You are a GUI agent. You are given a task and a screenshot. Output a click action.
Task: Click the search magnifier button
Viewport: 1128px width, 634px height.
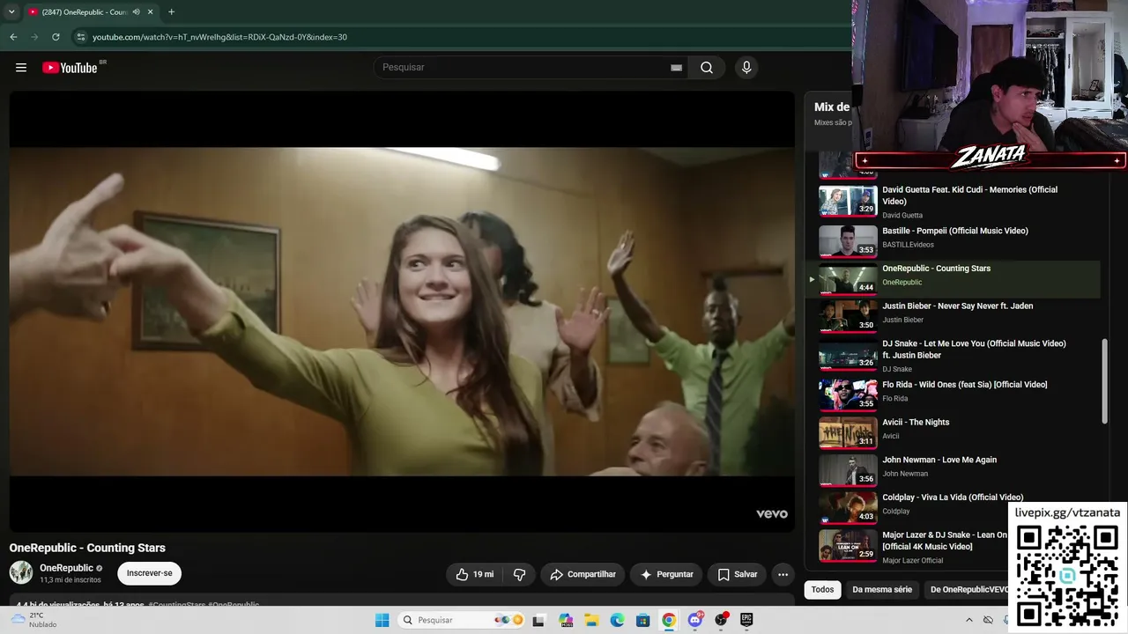coord(707,68)
